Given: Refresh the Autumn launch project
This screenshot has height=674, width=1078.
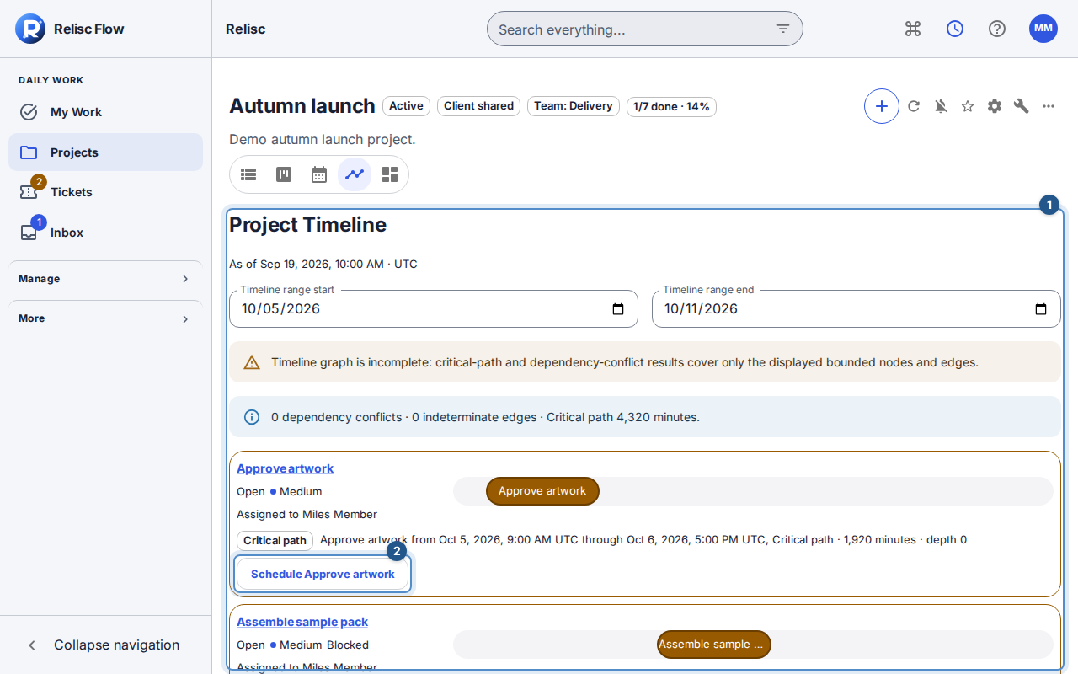Looking at the screenshot, I should [914, 106].
